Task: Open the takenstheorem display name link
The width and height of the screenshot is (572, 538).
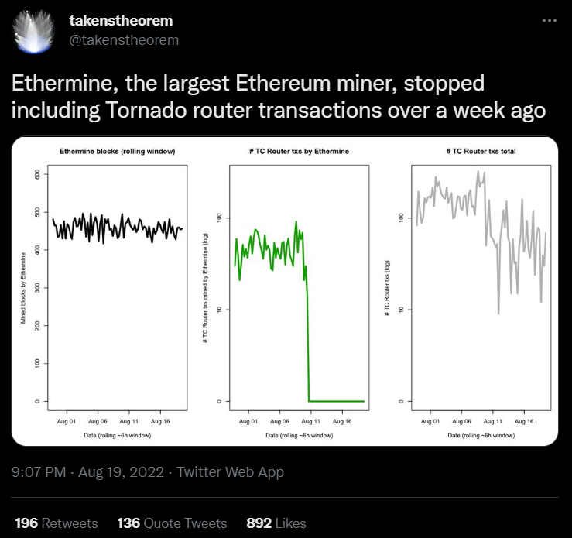Action: [121, 21]
